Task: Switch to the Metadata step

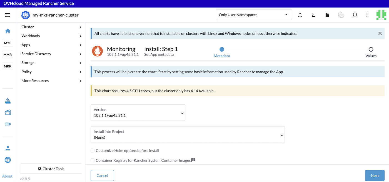Action: 221,49
